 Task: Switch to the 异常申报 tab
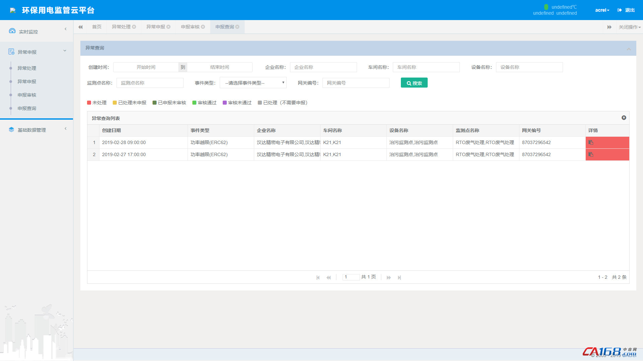156,27
